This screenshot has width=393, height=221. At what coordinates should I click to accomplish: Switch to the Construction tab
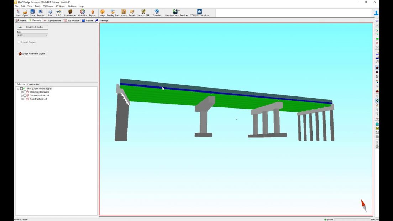pos(33,84)
